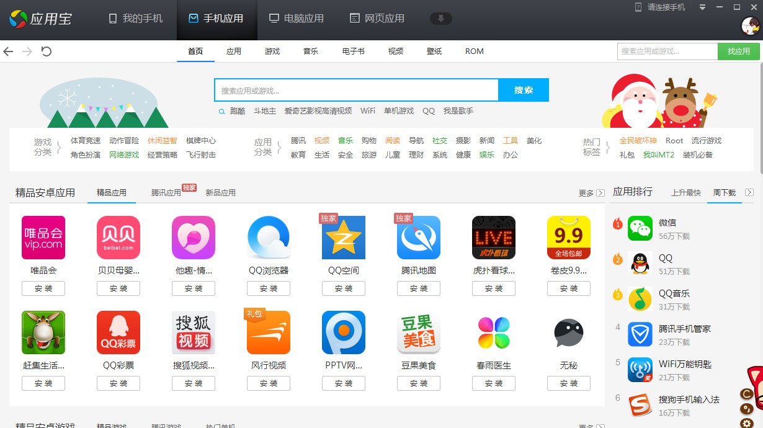This screenshot has width=763, height=428.
Task: Open the PPTV网络电视 app icon
Action: pyautogui.click(x=344, y=332)
